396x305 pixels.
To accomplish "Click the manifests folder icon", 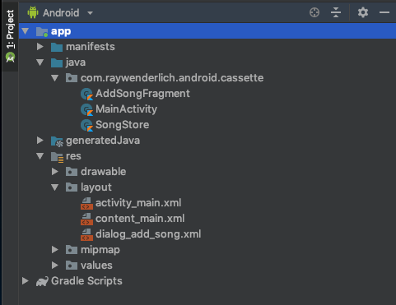I will [57, 47].
